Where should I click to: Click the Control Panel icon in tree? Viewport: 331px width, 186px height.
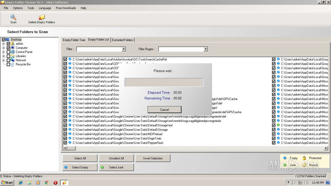pyautogui.click(x=13, y=52)
